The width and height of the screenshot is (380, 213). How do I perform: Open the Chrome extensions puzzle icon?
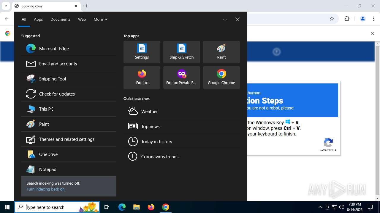tap(347, 19)
